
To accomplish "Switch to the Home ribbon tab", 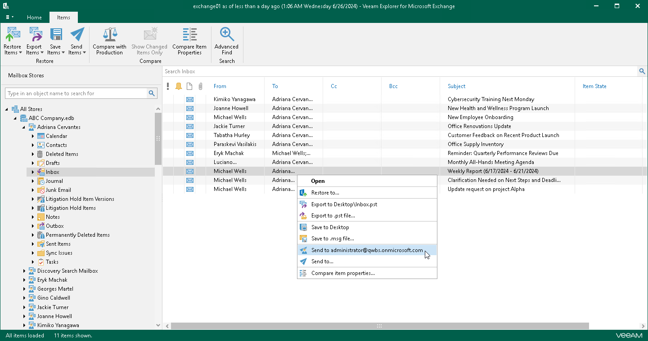I will (34, 18).
